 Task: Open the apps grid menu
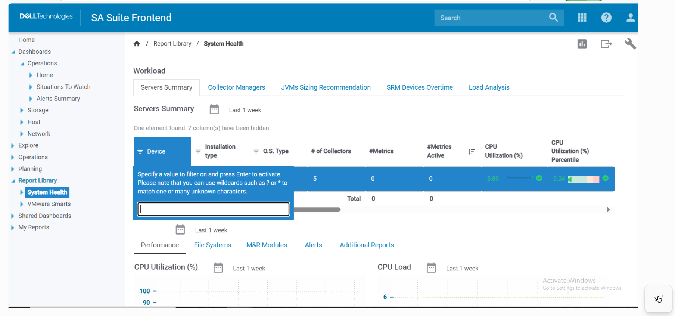pos(582,18)
